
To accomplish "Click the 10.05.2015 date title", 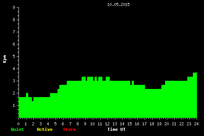I will 118,4.
